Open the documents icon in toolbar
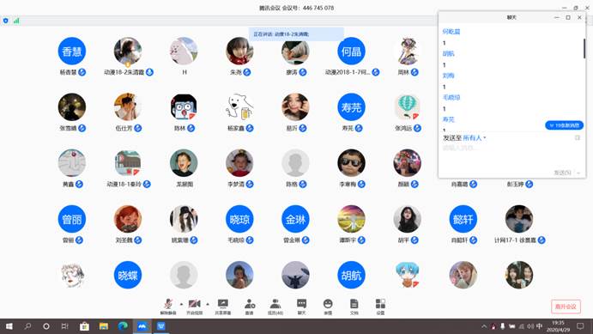The width and height of the screenshot is (593, 334). pyautogui.click(x=354, y=307)
